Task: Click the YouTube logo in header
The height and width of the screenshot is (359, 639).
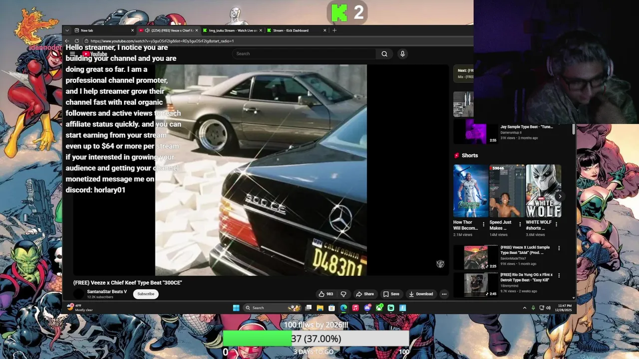Action: [x=95, y=54]
